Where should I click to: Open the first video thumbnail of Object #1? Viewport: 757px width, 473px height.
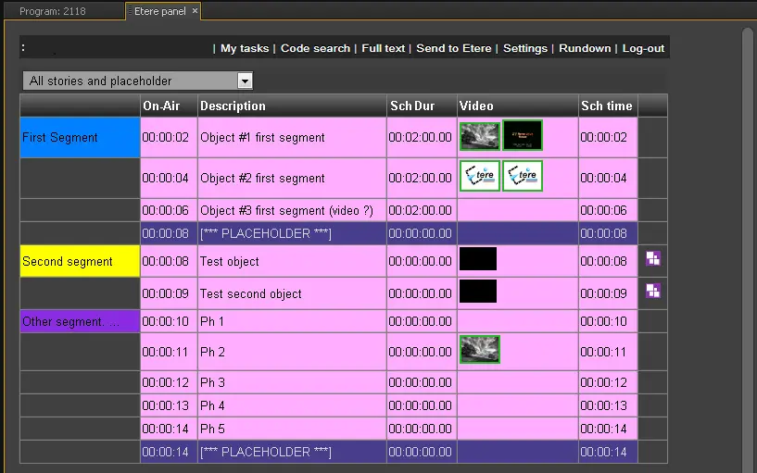(480, 136)
